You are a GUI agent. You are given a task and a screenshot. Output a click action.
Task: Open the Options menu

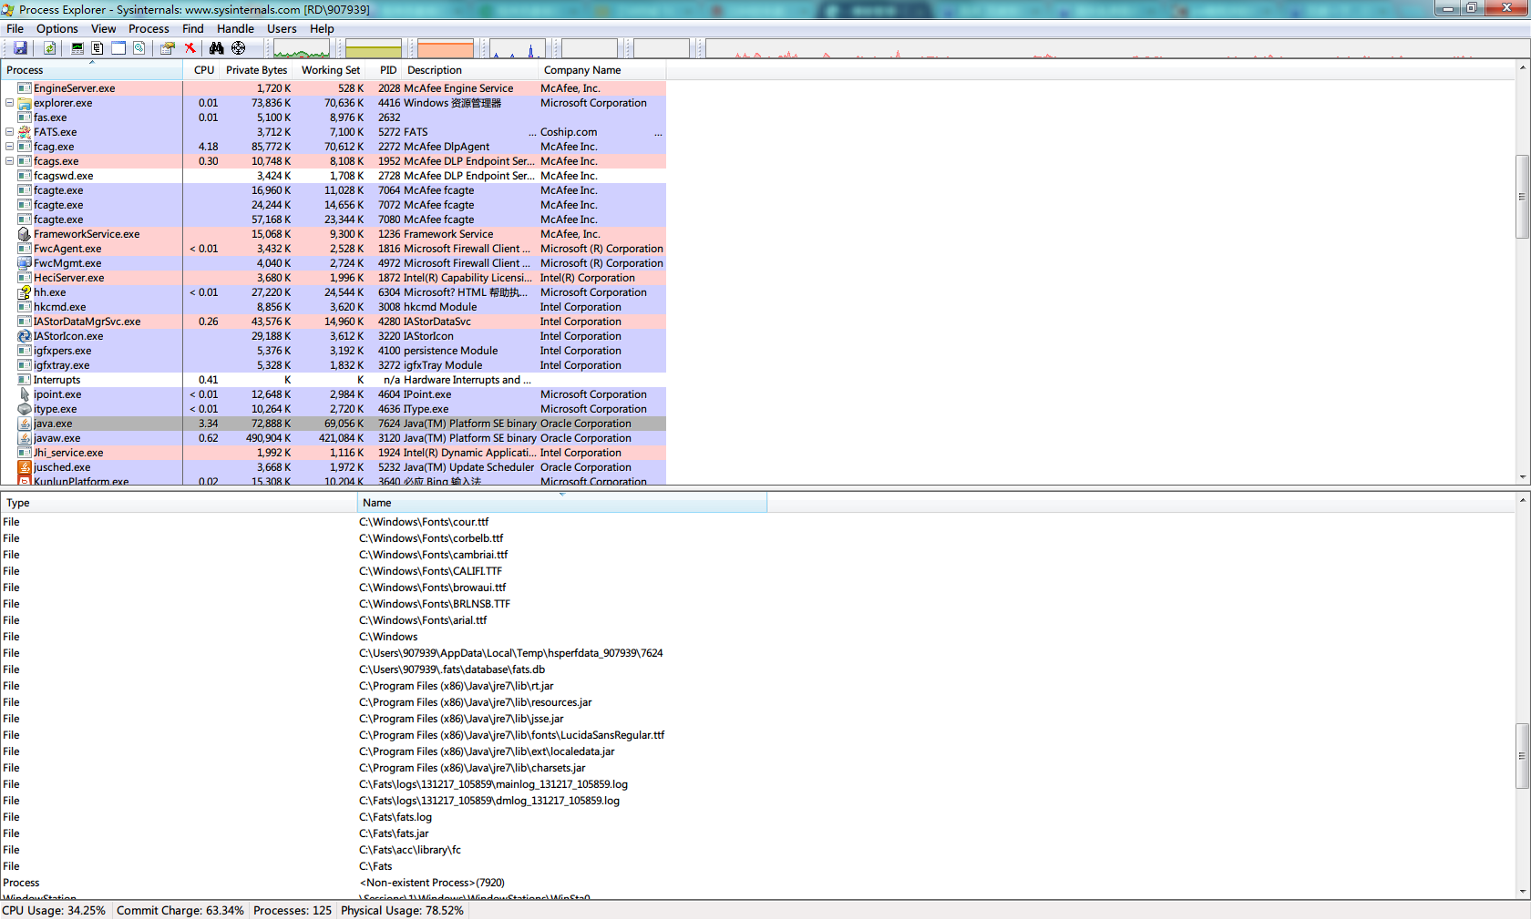(x=57, y=28)
